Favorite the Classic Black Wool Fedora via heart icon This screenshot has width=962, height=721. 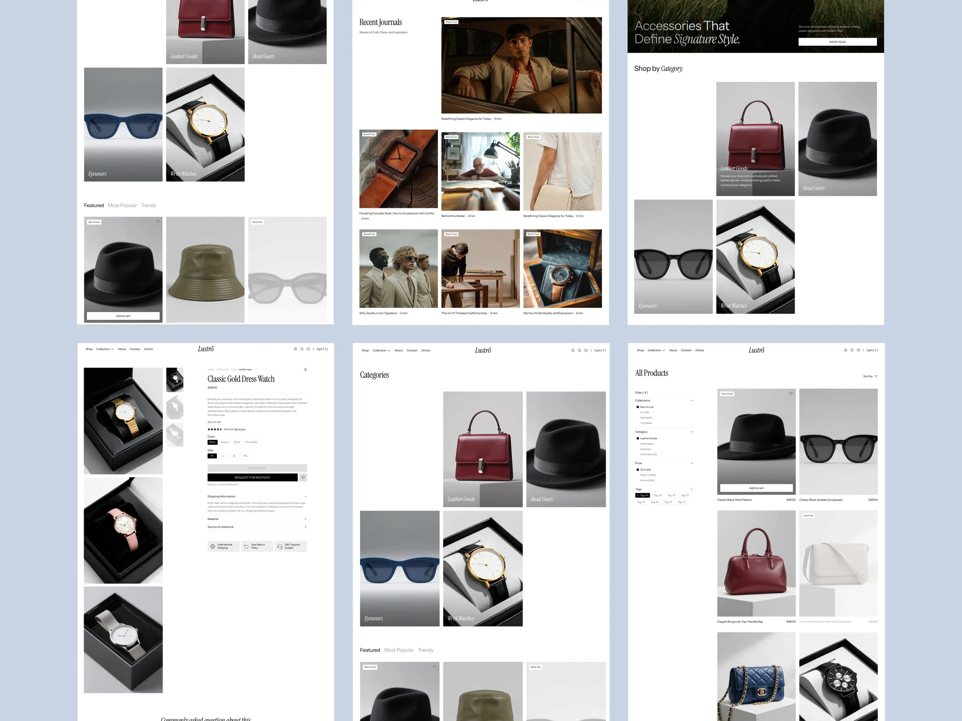791,394
